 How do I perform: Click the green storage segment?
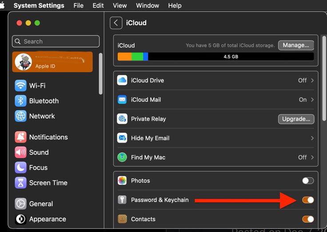click(137, 57)
